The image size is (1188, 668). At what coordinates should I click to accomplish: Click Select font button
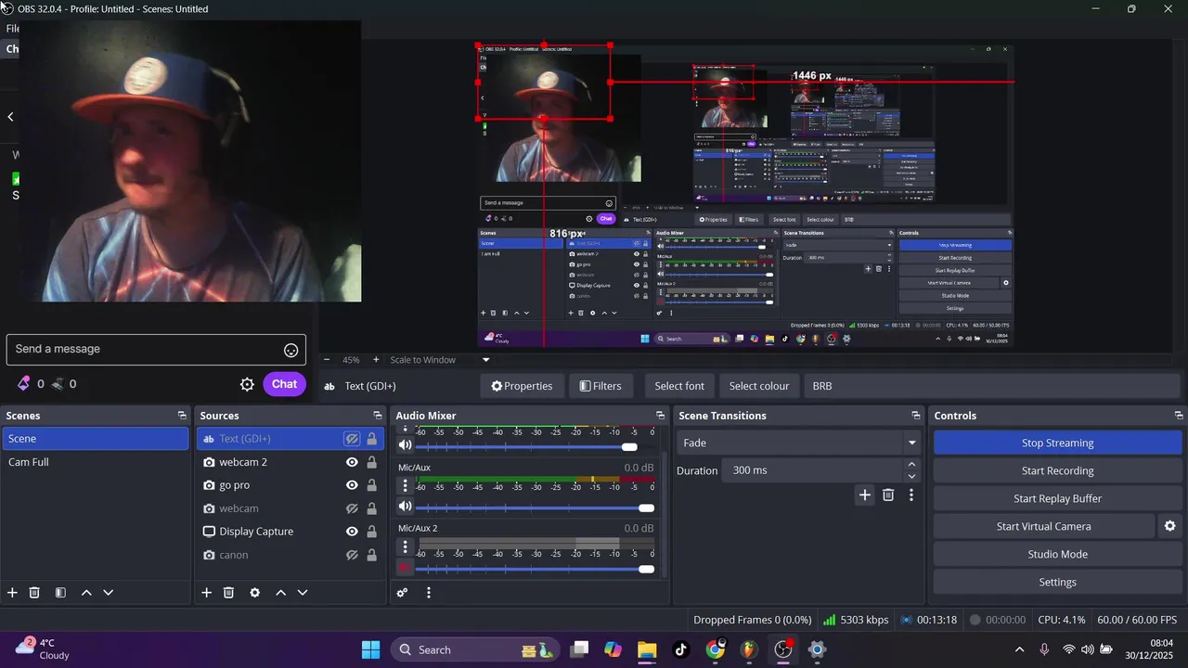pyautogui.click(x=679, y=386)
